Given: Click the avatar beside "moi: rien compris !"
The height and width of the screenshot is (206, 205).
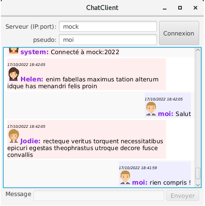Looking at the screenshot, I should 125,177.
